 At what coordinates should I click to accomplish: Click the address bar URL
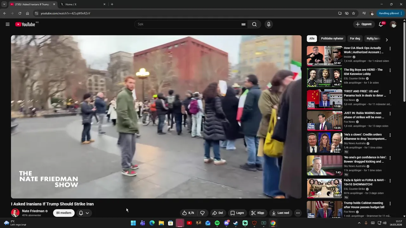pyautogui.click(x=65, y=13)
